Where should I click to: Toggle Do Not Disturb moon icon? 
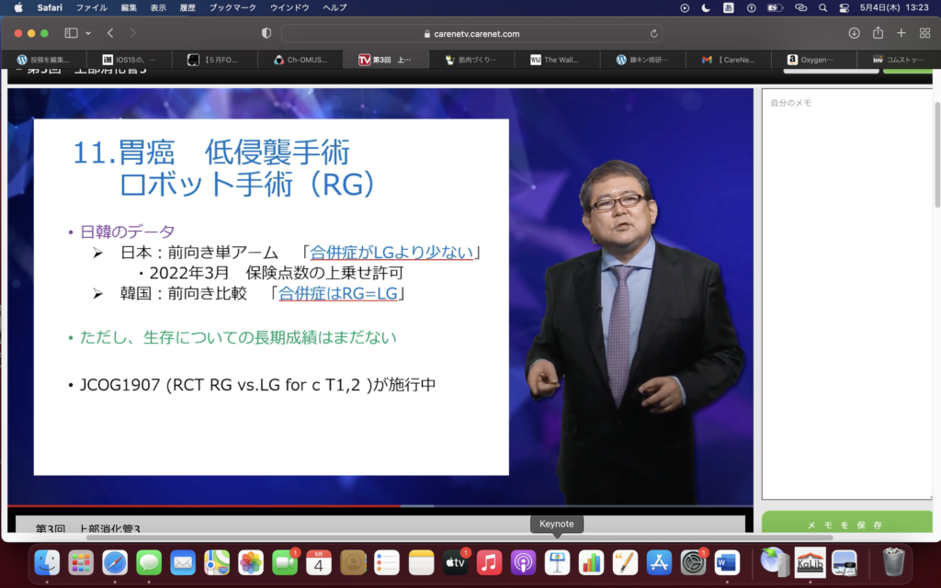click(x=706, y=7)
